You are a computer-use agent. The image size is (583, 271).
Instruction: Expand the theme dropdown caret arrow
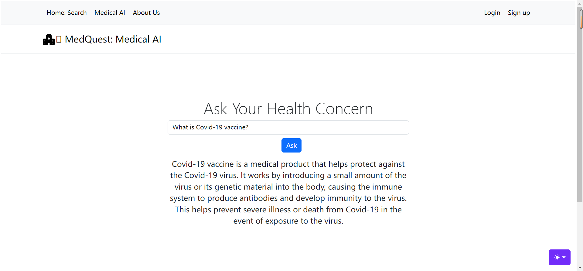(564, 257)
